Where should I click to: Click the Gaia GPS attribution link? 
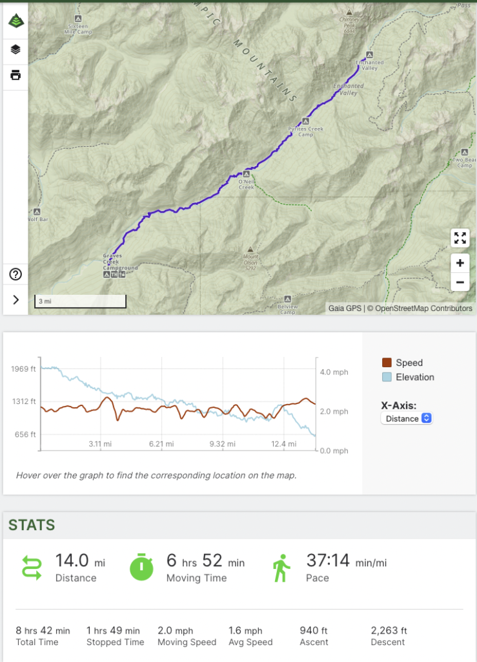tap(345, 308)
